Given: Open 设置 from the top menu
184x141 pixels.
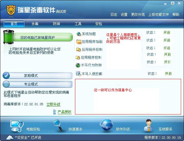Looking at the screenshot, I should click(124, 15).
